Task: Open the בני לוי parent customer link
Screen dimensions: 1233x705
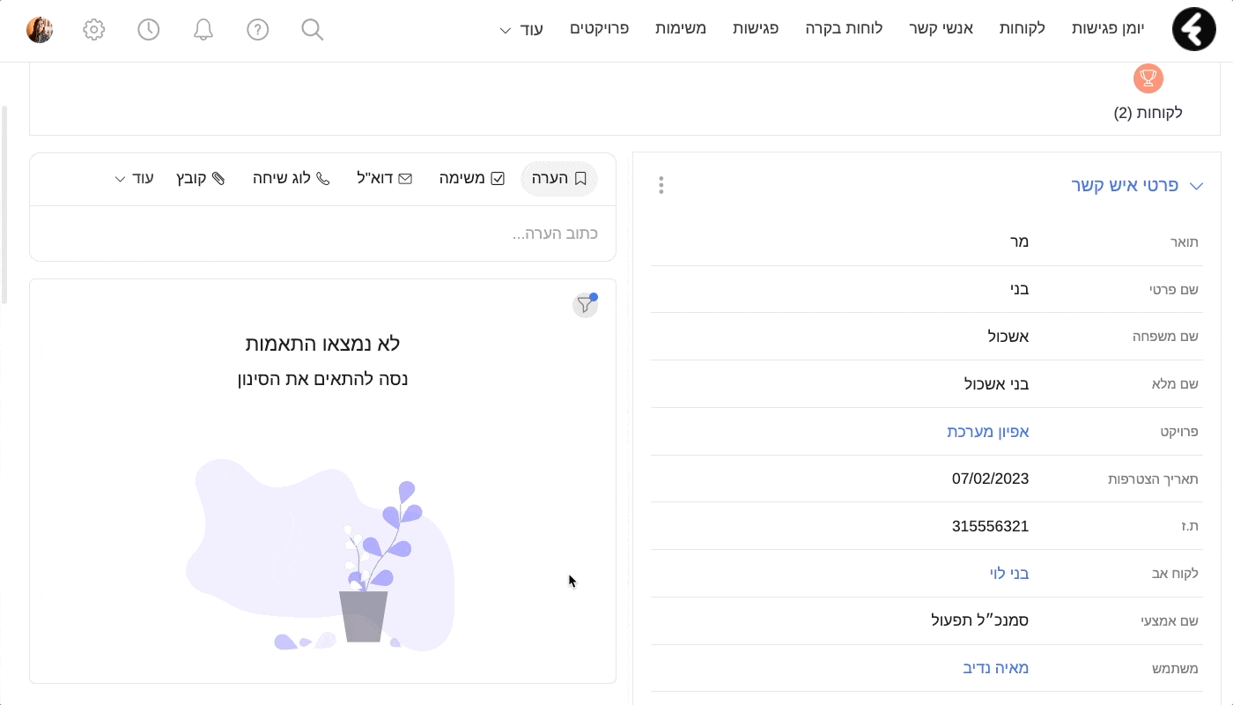Action: click(1009, 574)
